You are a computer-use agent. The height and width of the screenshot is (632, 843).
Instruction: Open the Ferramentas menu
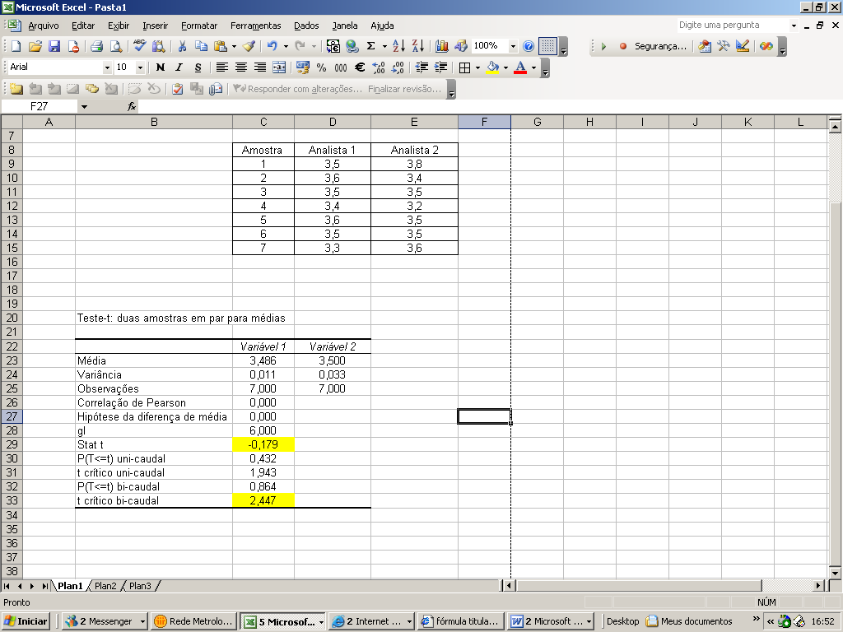point(255,26)
